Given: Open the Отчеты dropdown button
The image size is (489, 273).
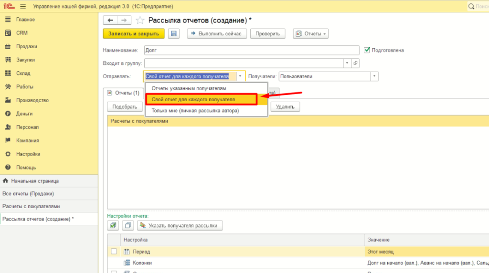Looking at the screenshot, I should click(x=310, y=34).
